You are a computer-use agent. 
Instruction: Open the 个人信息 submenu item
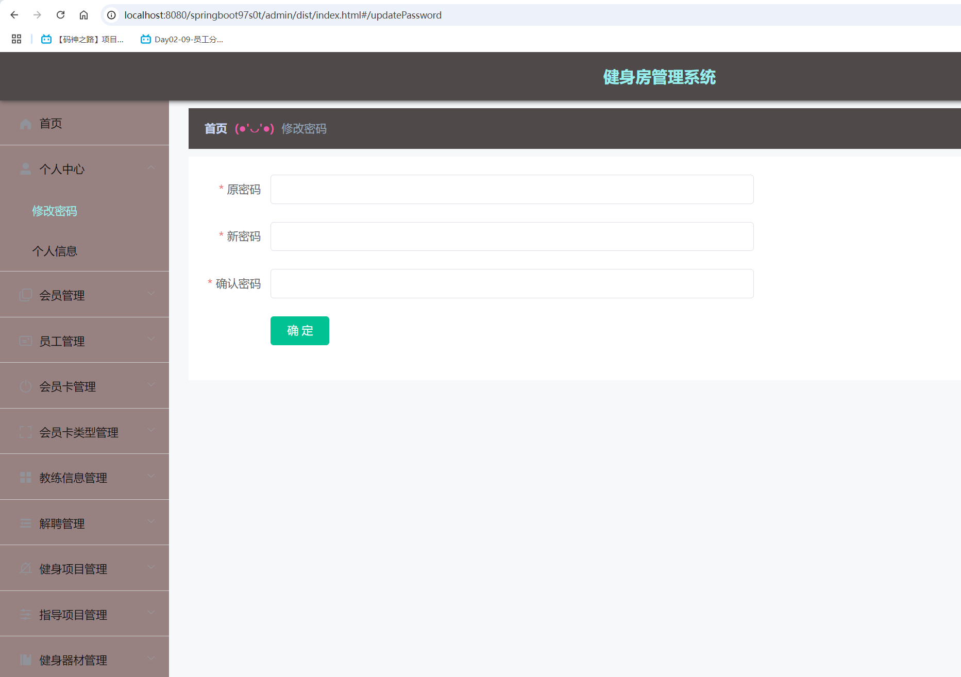tap(55, 251)
